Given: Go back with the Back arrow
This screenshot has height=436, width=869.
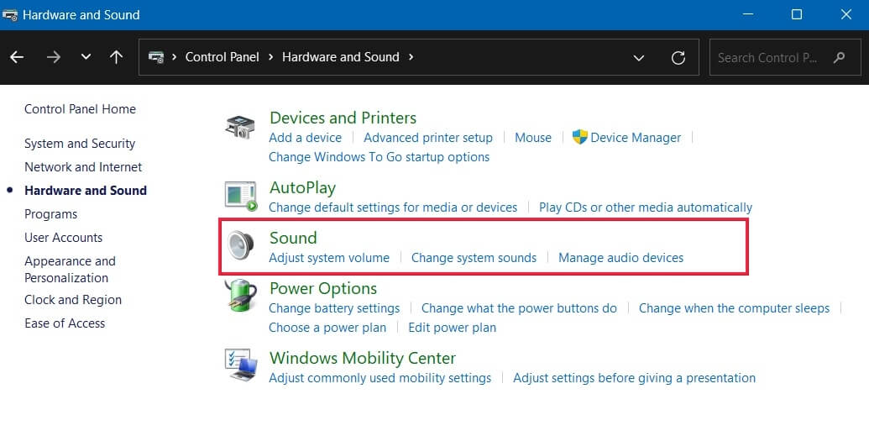Looking at the screenshot, I should tap(17, 57).
